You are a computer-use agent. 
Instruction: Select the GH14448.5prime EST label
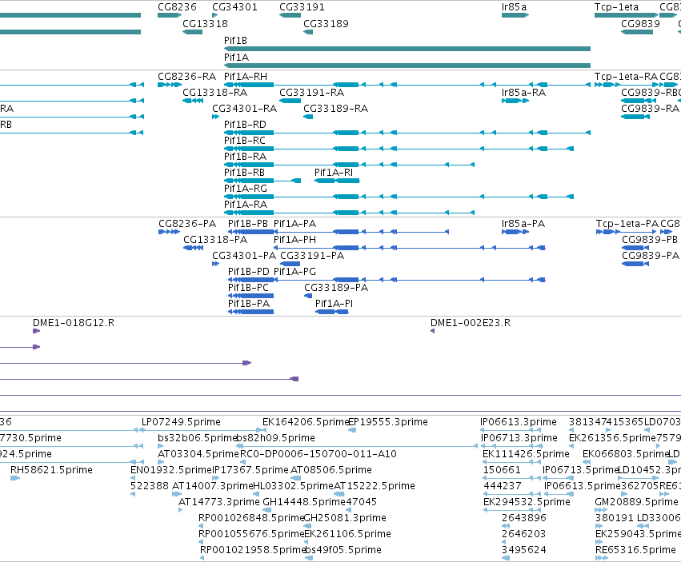coord(304,502)
